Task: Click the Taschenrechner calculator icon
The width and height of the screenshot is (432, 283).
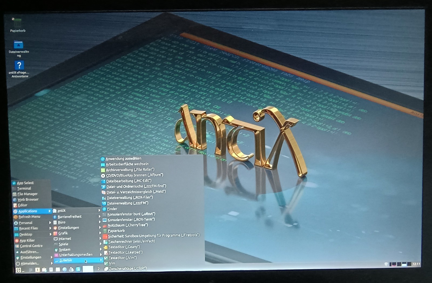Action: point(106,242)
